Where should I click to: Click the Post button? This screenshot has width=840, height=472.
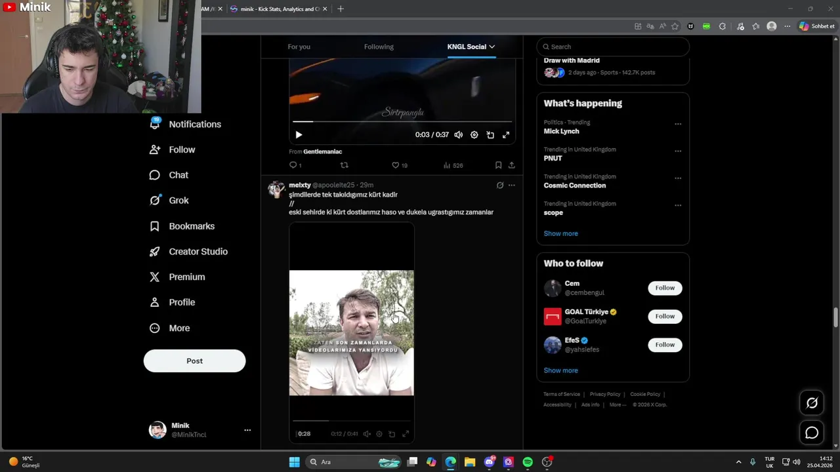pyautogui.click(x=194, y=361)
